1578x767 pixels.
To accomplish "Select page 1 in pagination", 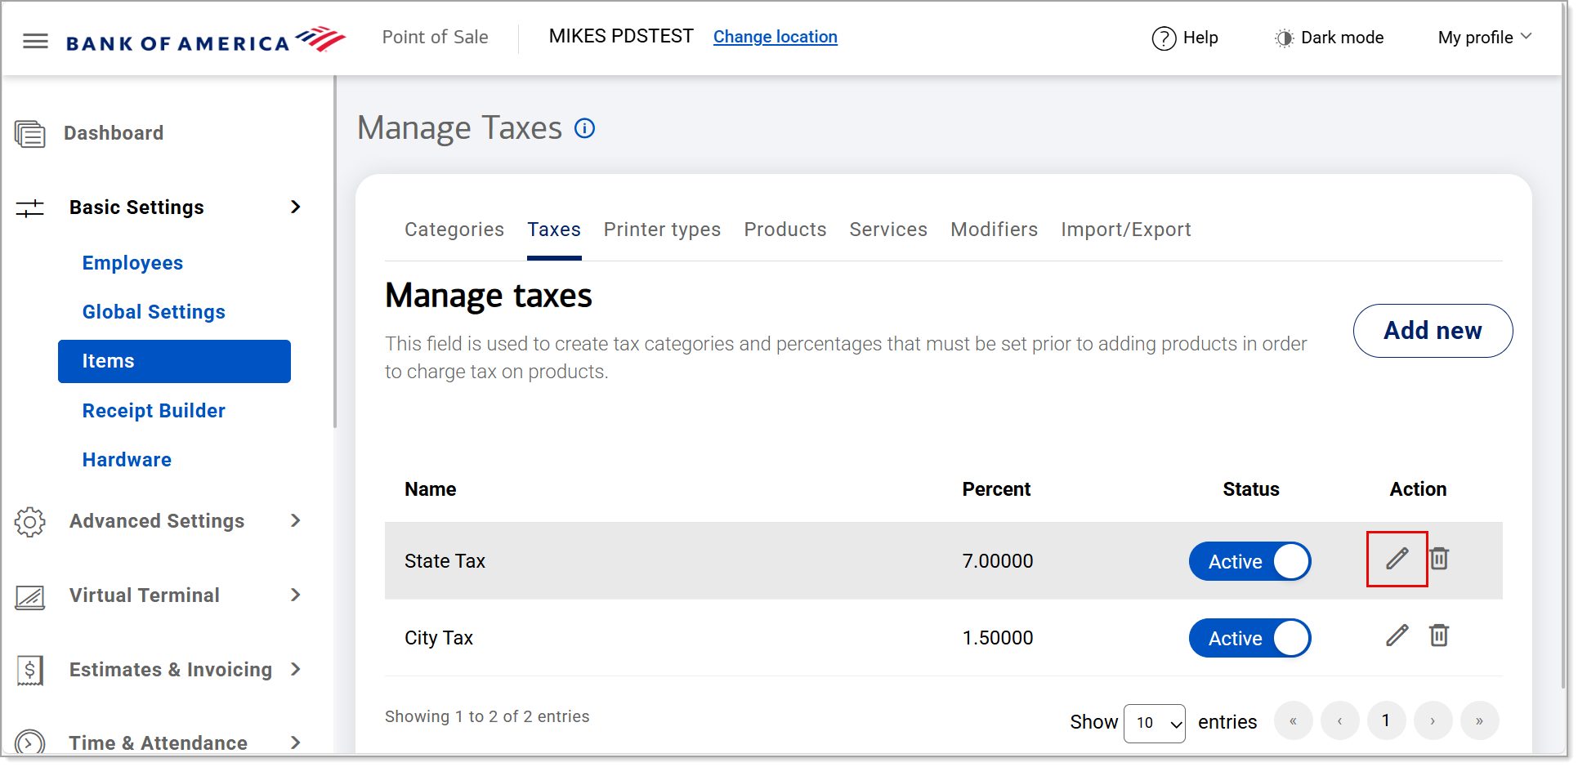I will click(x=1386, y=722).
